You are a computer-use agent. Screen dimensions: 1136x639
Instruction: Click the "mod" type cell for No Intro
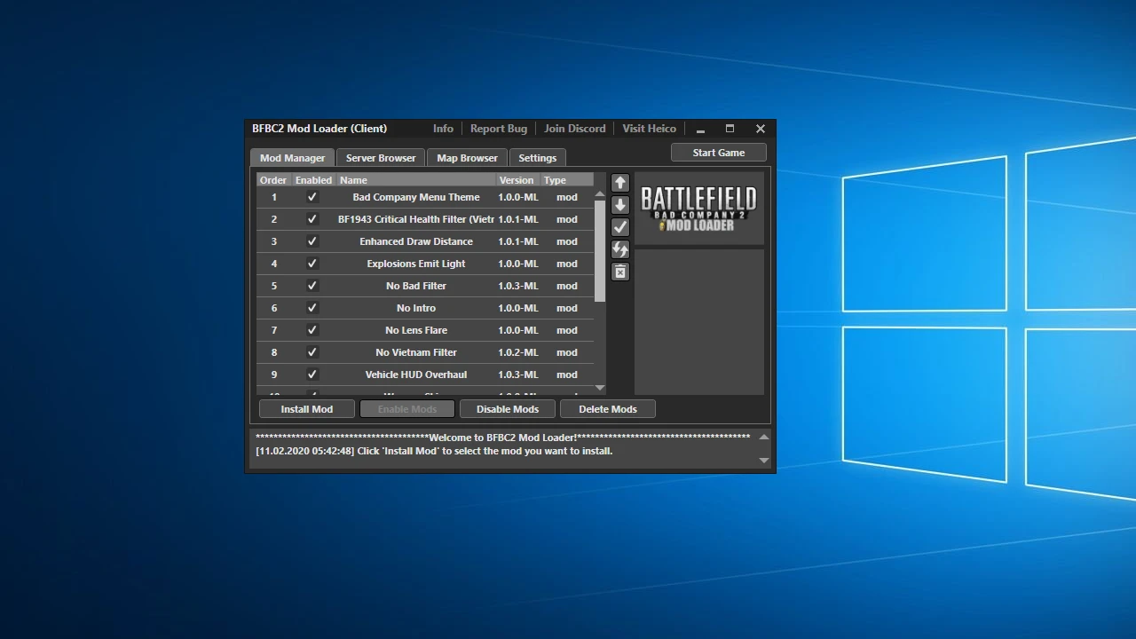[x=567, y=308]
